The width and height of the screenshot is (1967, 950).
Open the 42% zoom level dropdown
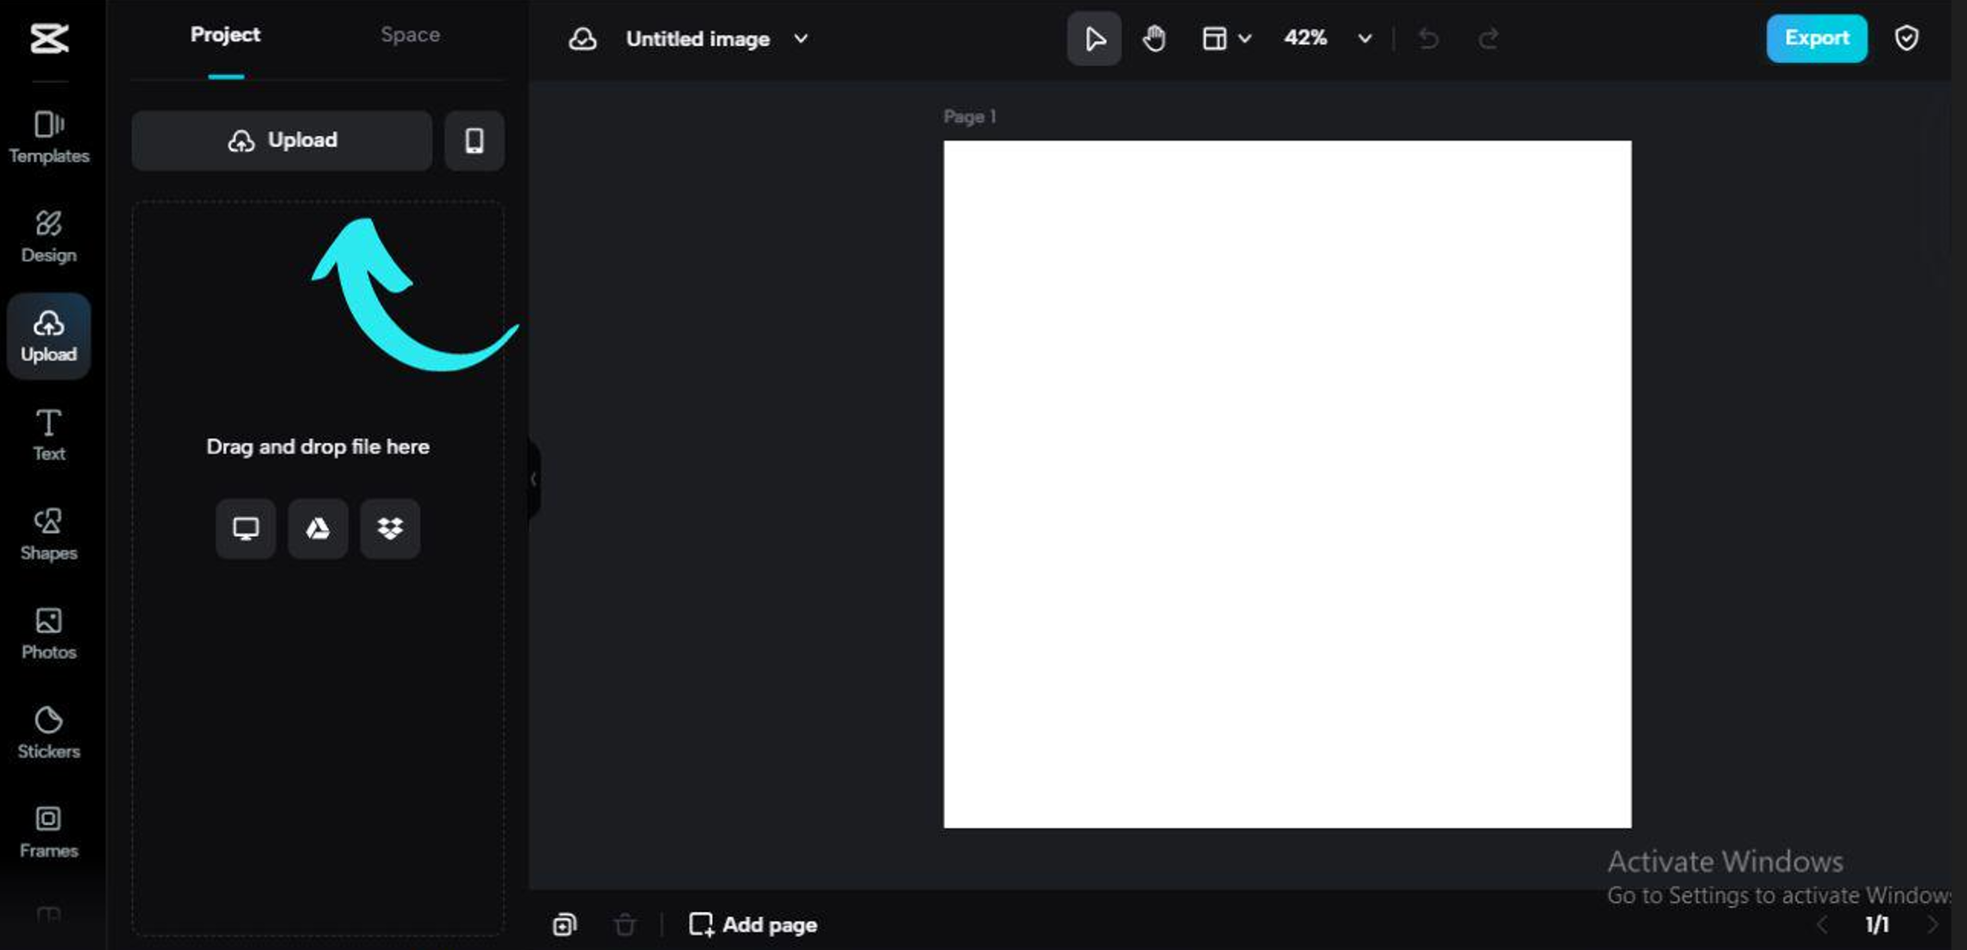[x=1364, y=39]
